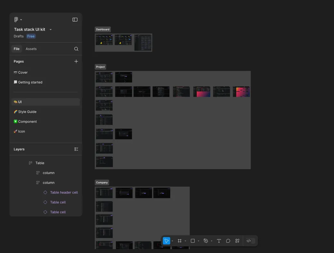Toggle the sidebar minimize UI icon
Screen dimensions: 334x253
click(75, 20)
